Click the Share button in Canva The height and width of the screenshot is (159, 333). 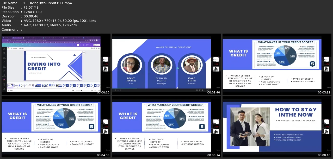97,45
